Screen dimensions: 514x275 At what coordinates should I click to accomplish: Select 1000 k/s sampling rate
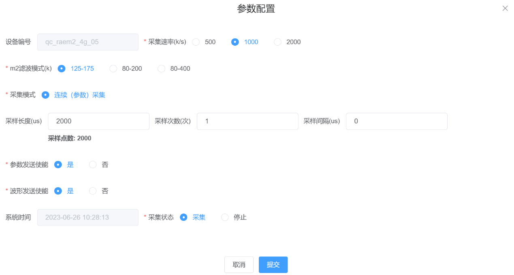[x=244, y=42]
